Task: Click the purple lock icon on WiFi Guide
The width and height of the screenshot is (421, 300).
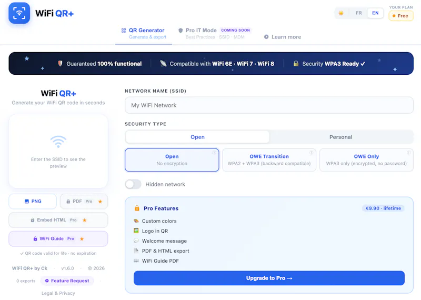Action: (x=35, y=238)
